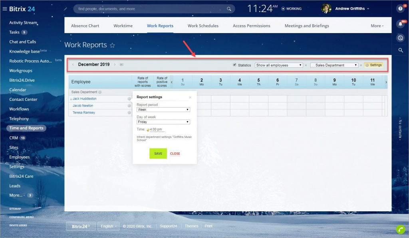The width and height of the screenshot is (409, 238).
Task: Open the chat messenger icon in right panel
Action: tap(400, 38)
